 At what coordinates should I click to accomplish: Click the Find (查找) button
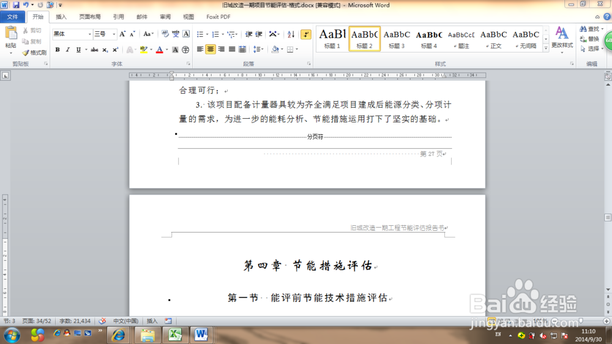pos(591,29)
